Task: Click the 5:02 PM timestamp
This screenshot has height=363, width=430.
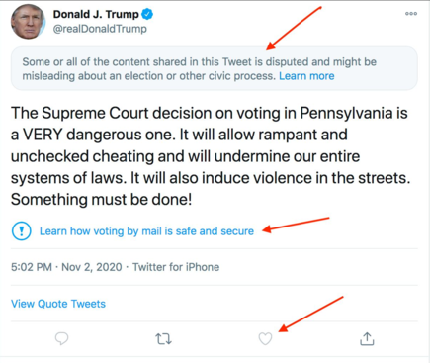Action: tap(32, 267)
